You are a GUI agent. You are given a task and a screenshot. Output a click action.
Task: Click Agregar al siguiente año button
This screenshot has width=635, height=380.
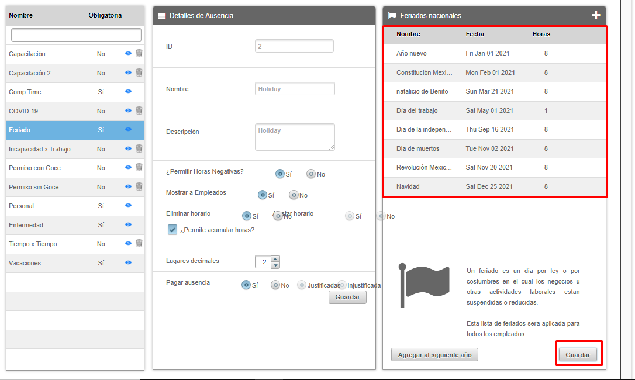(x=434, y=355)
